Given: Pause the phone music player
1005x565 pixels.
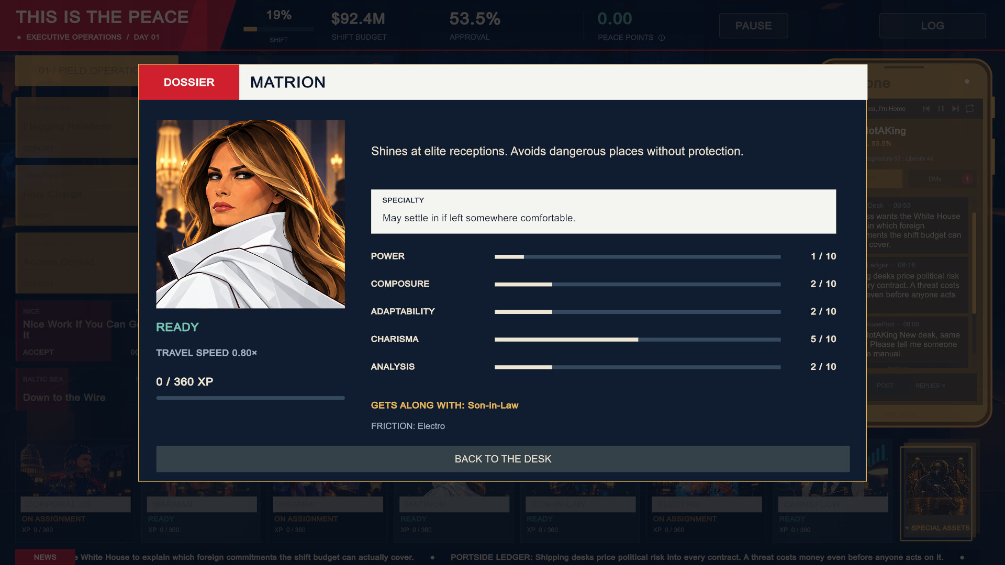Looking at the screenshot, I should (941, 109).
